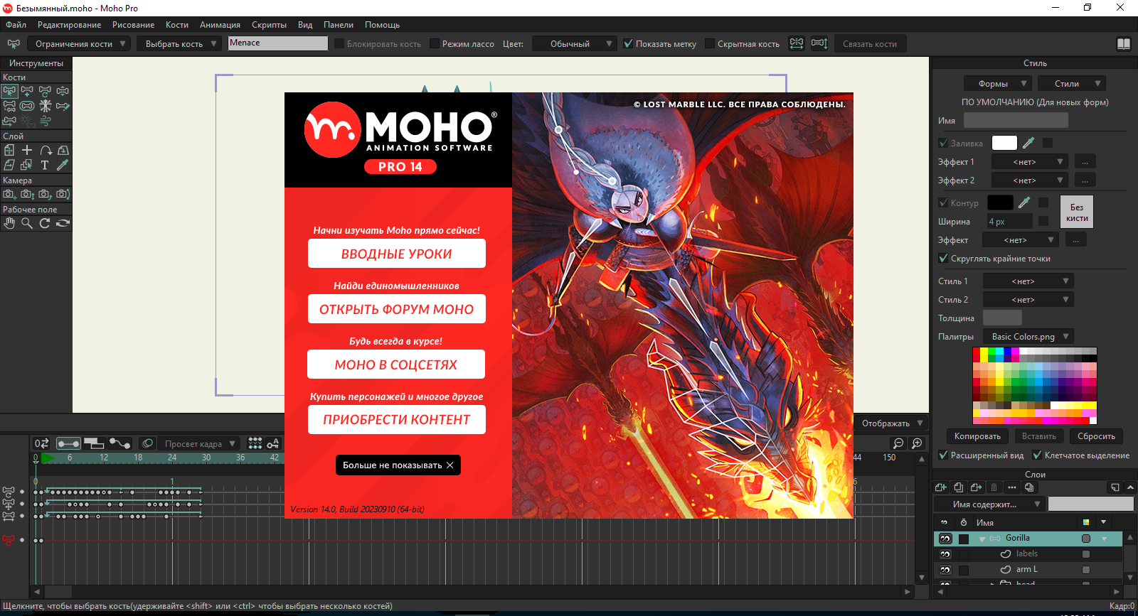
Task: Click ВВОДНЫЕ УРОКИ button
Action: 397,254
